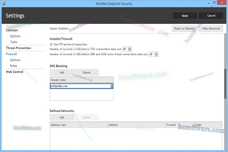This screenshot has height=152, width=228.
Task: Click Delete under Defined Networks
Action: [87, 117]
